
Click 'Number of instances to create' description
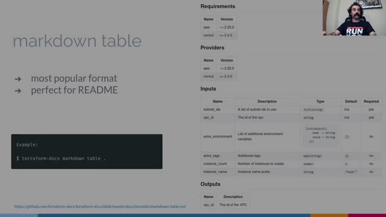(x=261, y=164)
